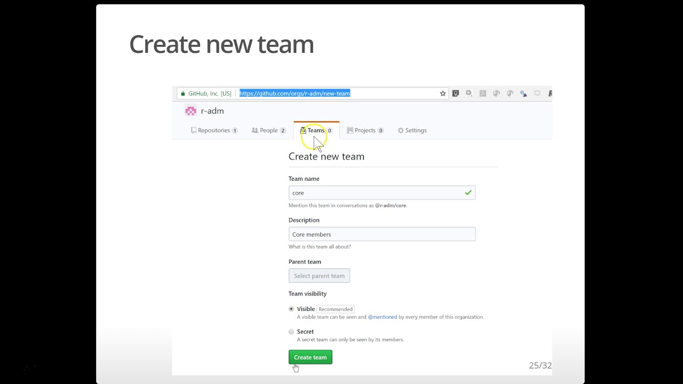Open the Repositories tab
The image size is (683, 384).
(214, 130)
